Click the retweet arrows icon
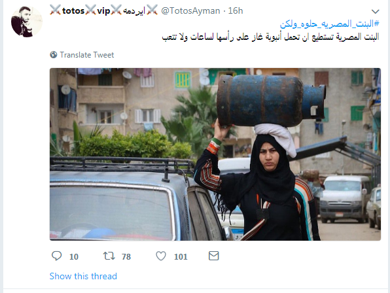This screenshot has width=390, height=293. (109, 256)
